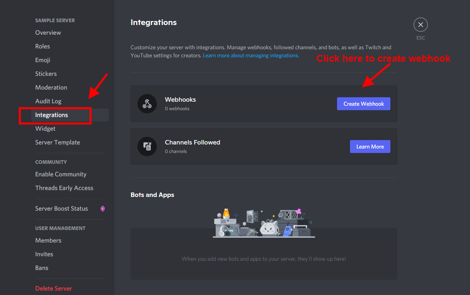Open the Bans page
The image size is (470, 295).
(x=42, y=268)
